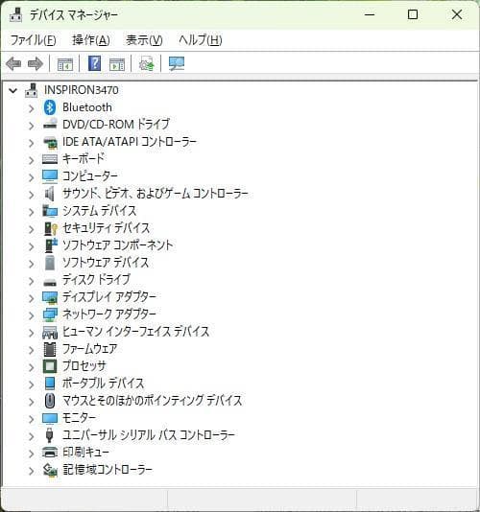Viewport: 480px width, 512px height.
Task: Click the Back arrow toolbar icon
Action: 13,63
